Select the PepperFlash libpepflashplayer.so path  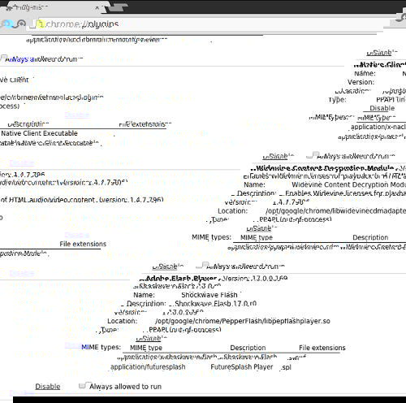(243, 321)
